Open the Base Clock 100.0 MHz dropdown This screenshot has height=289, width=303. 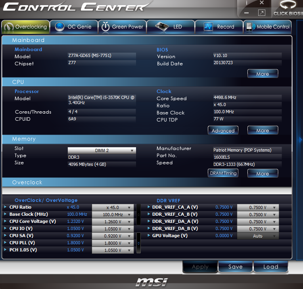(113, 215)
